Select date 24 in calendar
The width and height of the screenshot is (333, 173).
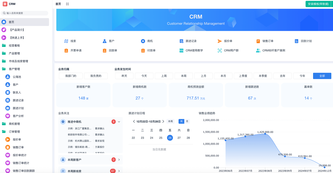[152, 138]
